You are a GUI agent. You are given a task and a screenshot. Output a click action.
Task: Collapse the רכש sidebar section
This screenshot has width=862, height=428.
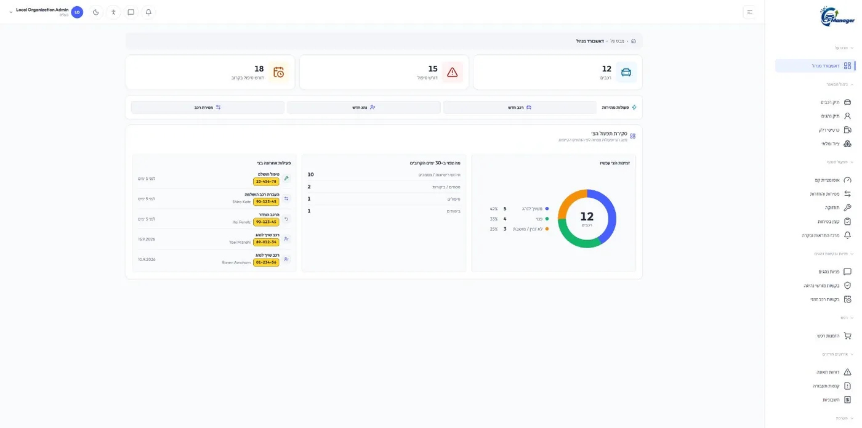click(847, 318)
